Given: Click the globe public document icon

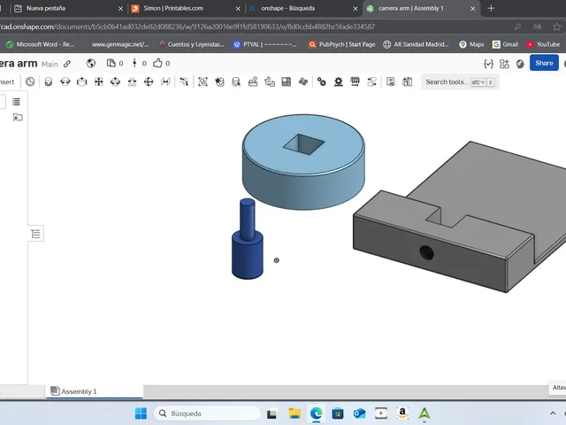Looking at the screenshot, I should (x=91, y=63).
